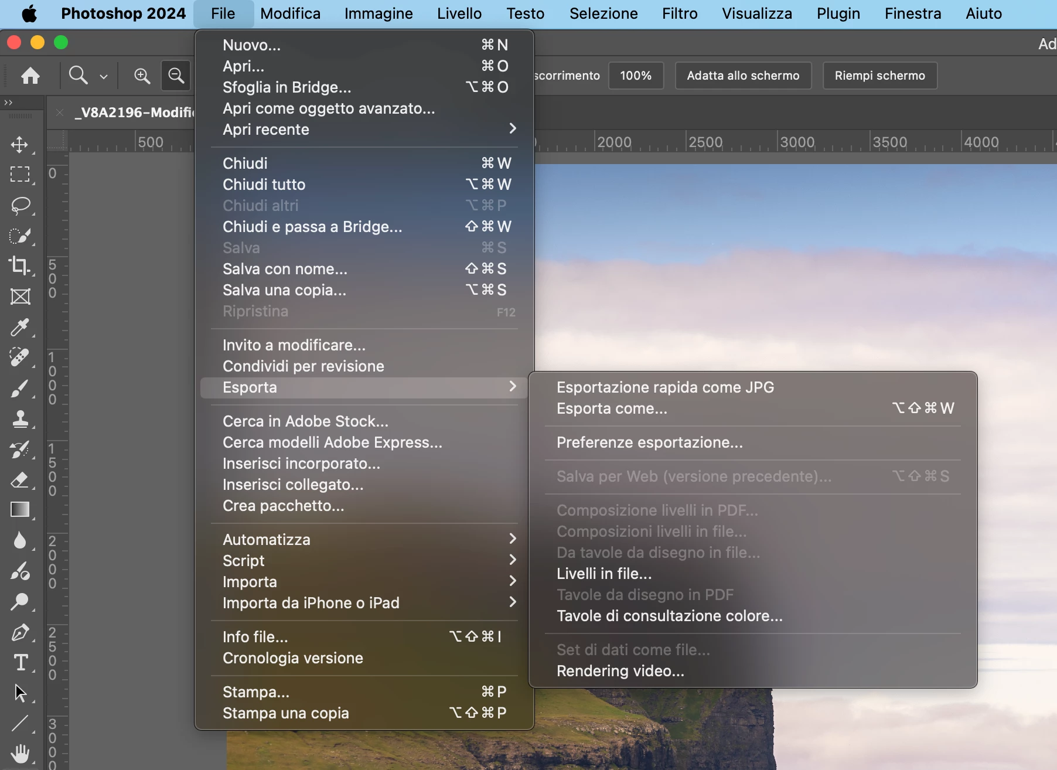Expand the toolbar with double-arrow icon
This screenshot has height=770, width=1057.
tap(8, 103)
